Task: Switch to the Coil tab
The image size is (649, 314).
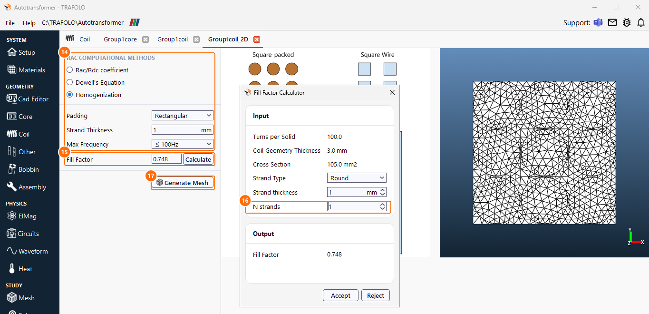Action: point(77,39)
